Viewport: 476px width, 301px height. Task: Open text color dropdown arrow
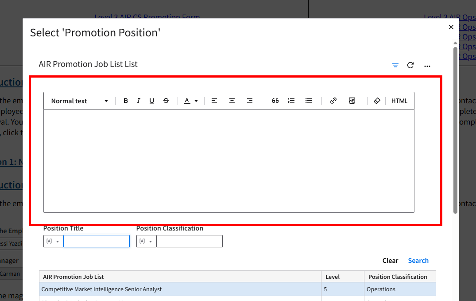pos(196,101)
